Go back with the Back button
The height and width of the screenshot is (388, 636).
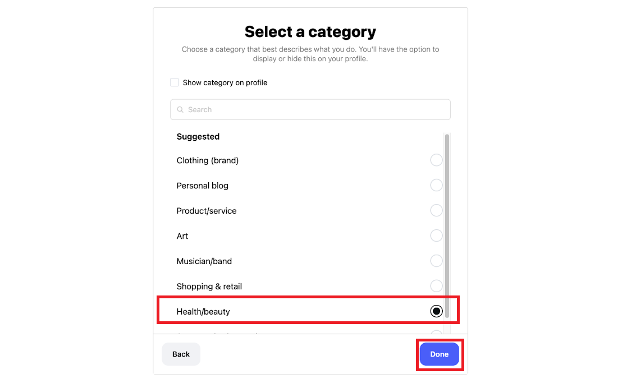181,354
